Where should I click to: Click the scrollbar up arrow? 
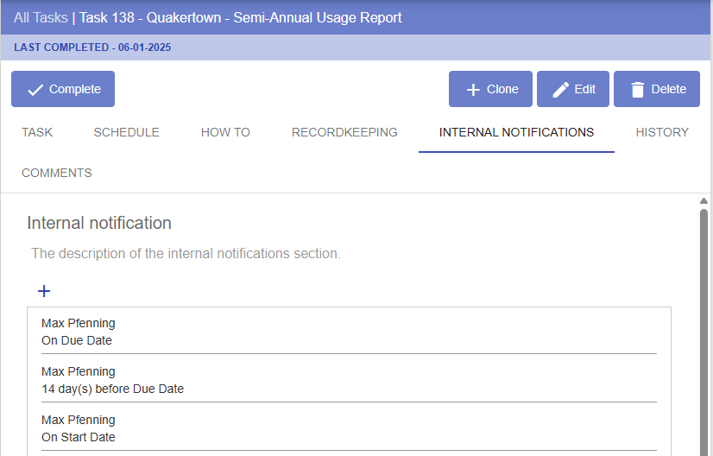pyautogui.click(x=704, y=200)
